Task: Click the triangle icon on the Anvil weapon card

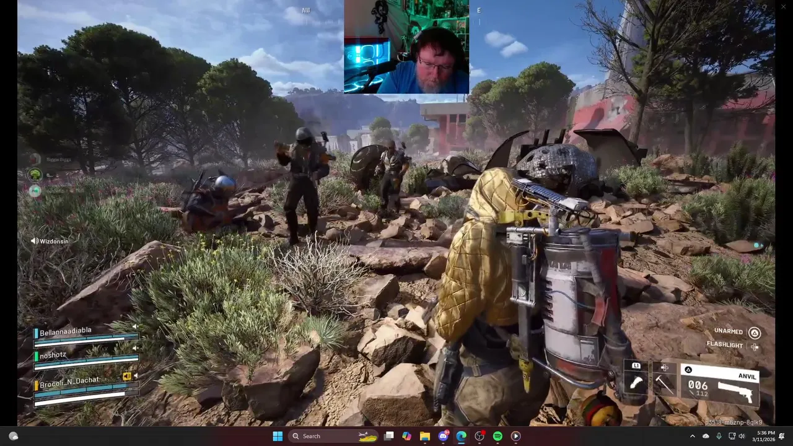Action: [688, 370]
